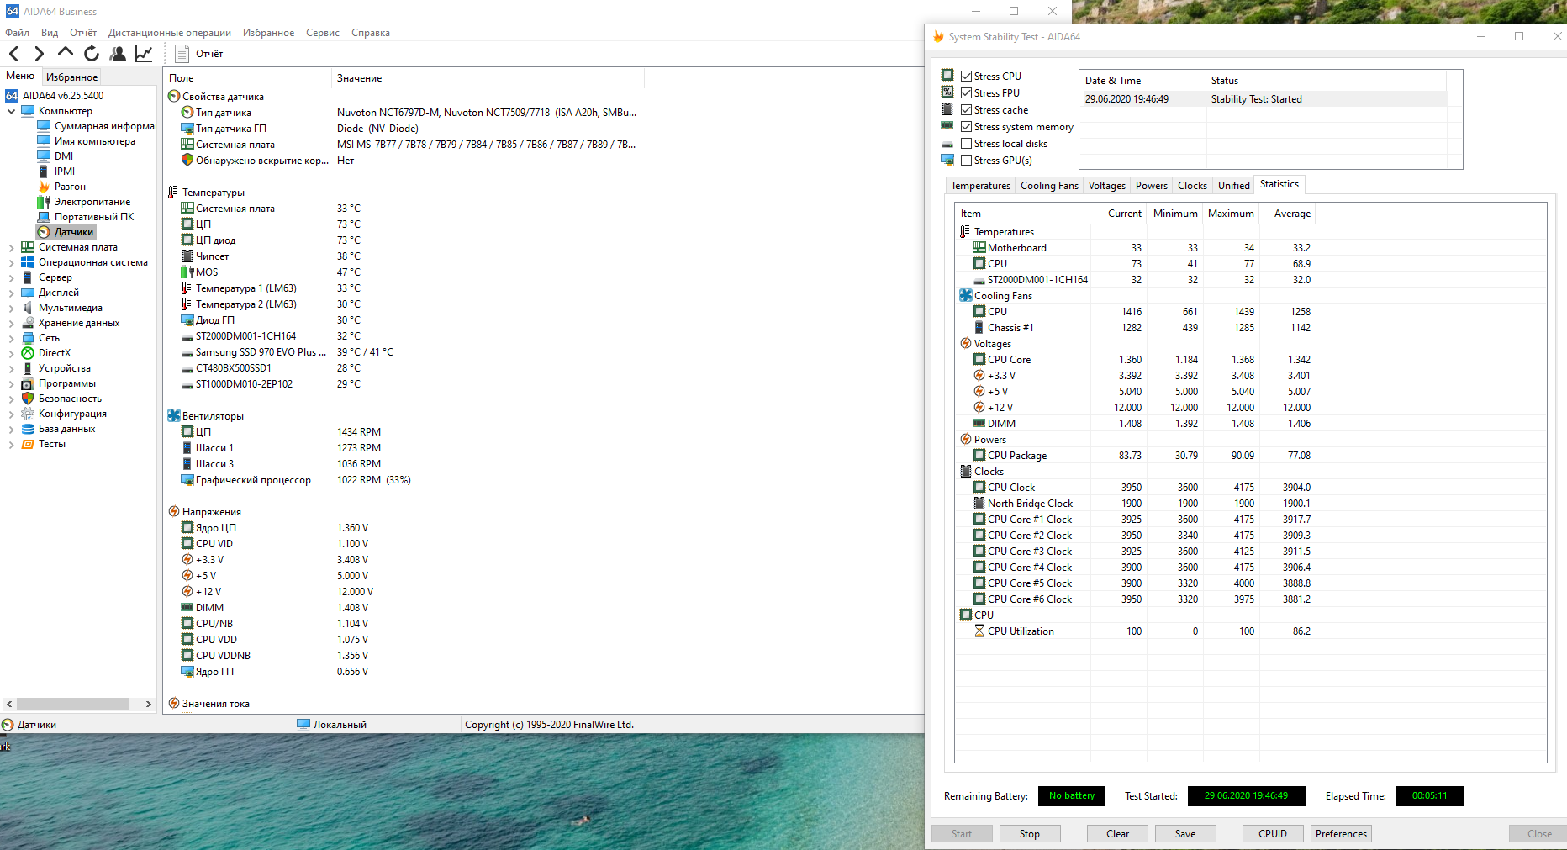
Task: Click the Сеть network icon in tree
Action: (x=28, y=338)
